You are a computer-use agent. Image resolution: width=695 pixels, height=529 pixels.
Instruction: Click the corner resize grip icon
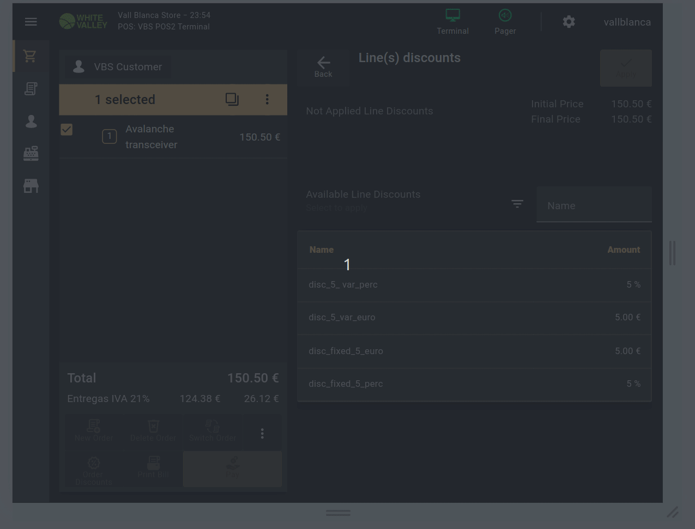[673, 512]
